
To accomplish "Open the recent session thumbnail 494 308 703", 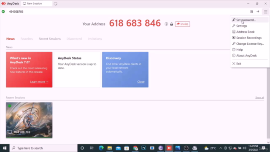I will [29, 120].
